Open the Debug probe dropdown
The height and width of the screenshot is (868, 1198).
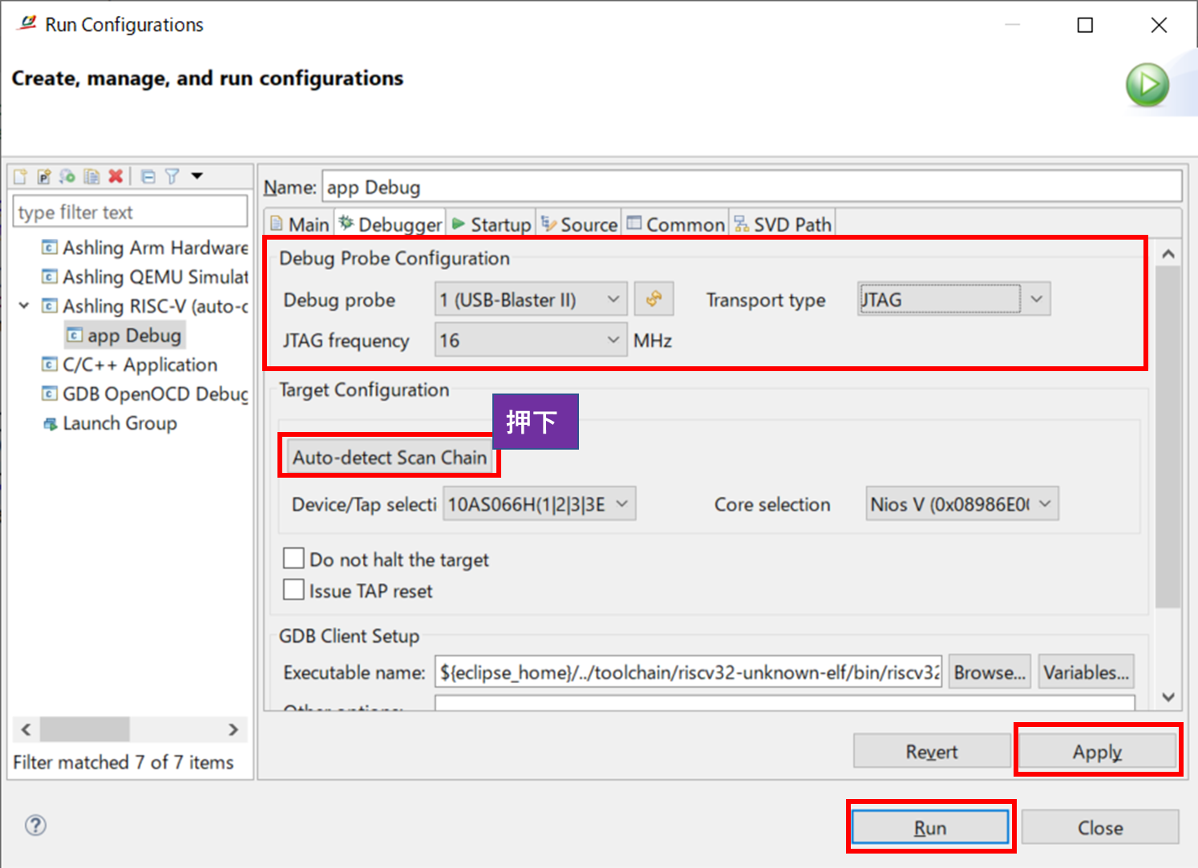point(613,298)
